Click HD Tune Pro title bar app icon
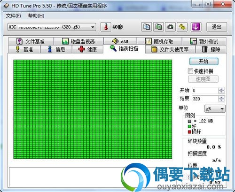Screen dimensions: 235x192 coord(7,6)
